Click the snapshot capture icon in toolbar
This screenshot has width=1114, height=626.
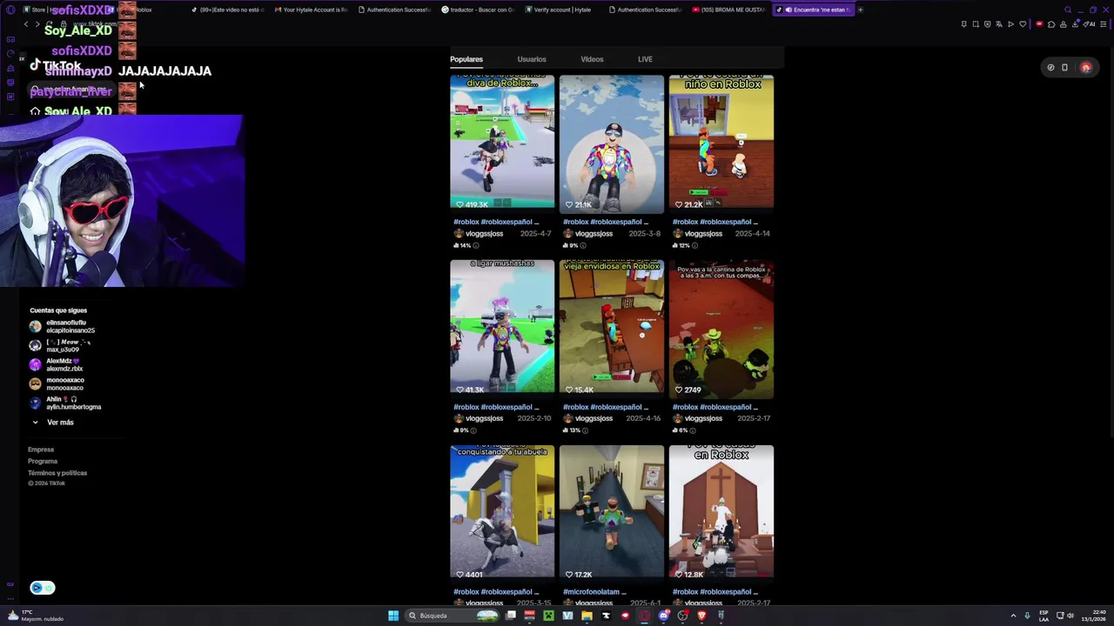click(x=976, y=24)
